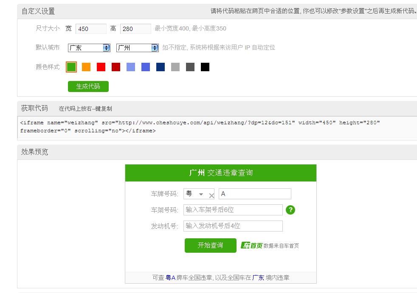Choose the orange color style swatch

point(86,67)
